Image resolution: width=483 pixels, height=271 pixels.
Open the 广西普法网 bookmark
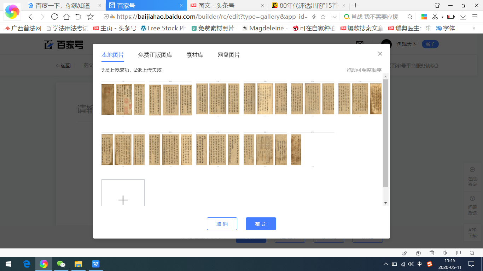pos(23,28)
